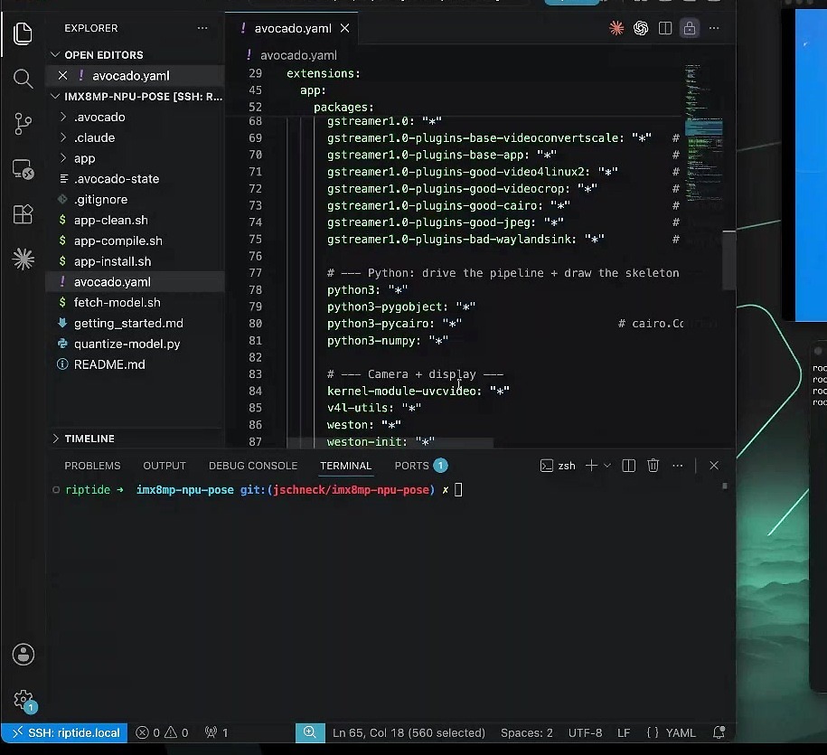Open the Search view in activity bar

[23, 79]
